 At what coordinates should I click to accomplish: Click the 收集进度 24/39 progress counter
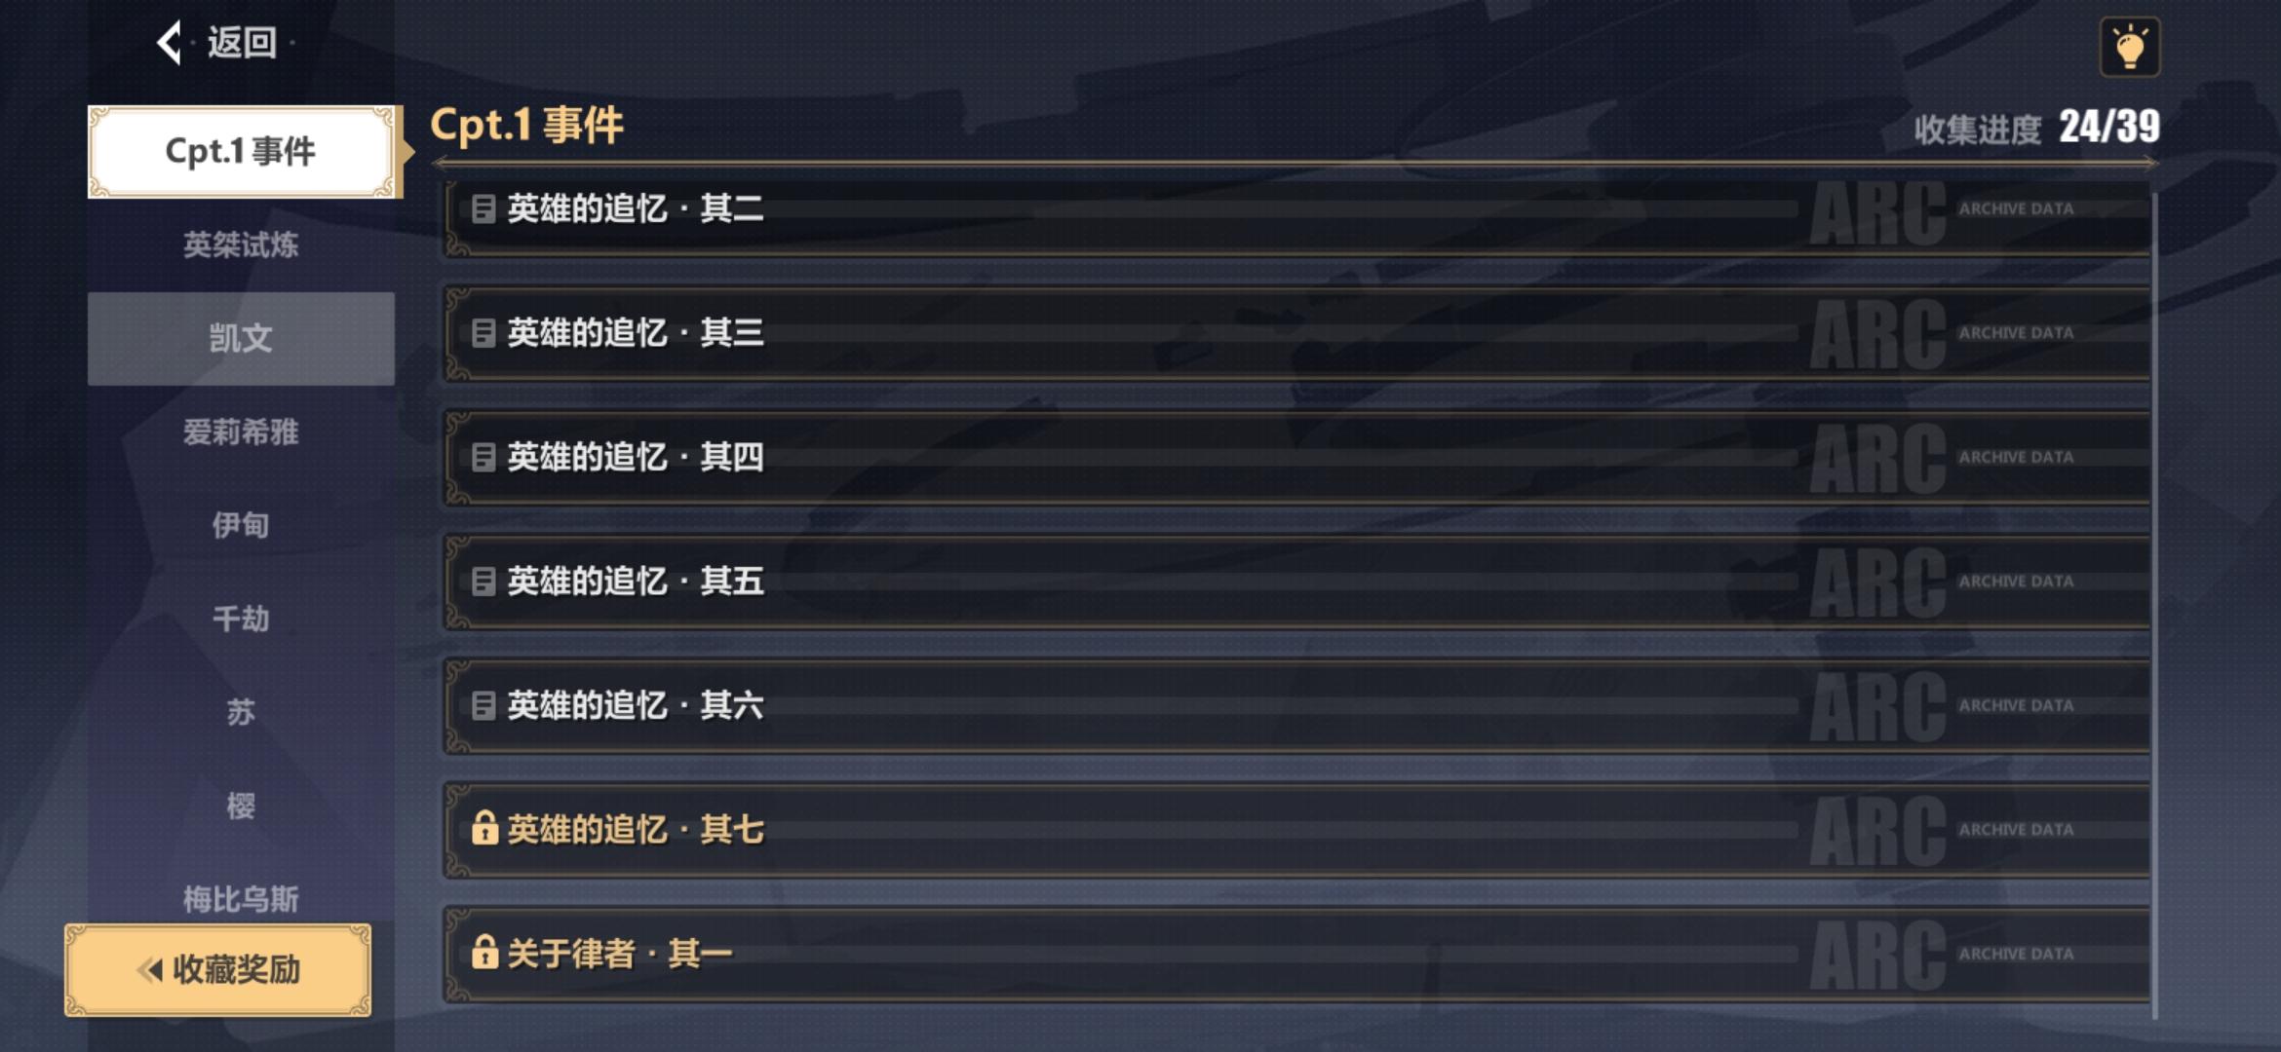pyautogui.click(x=2036, y=128)
